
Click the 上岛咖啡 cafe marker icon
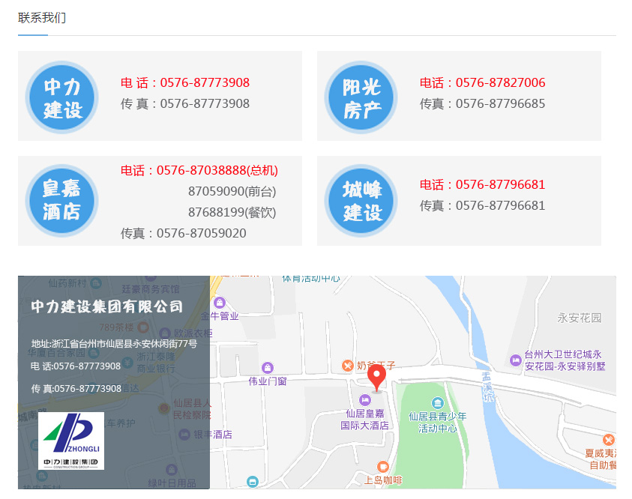[x=382, y=466]
